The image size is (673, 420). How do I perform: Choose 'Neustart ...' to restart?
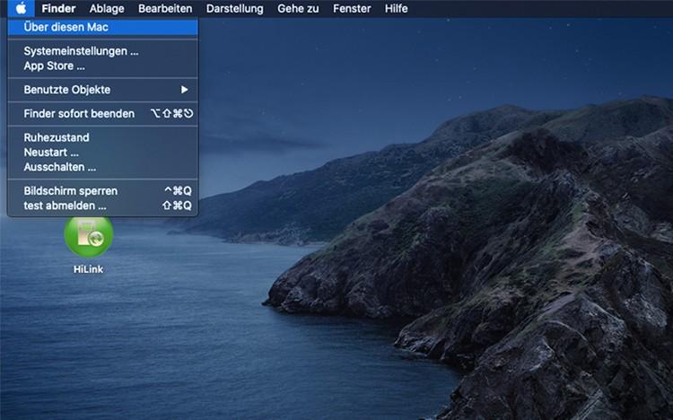click(x=51, y=153)
